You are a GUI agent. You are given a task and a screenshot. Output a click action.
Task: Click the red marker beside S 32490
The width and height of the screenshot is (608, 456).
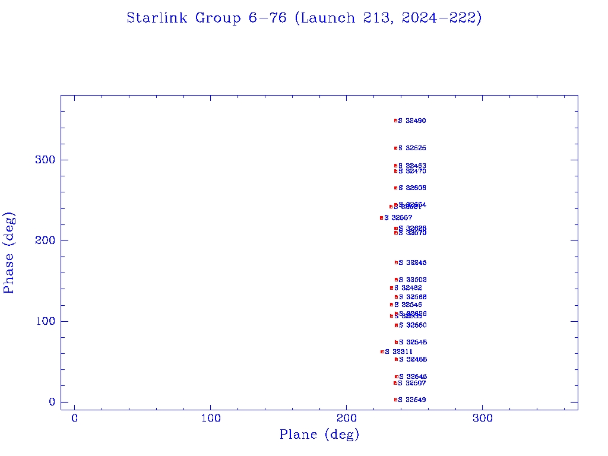[395, 121]
